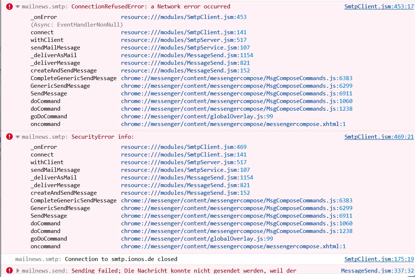
Task: Open SmtpClient.jsm:453 stack frame link
Action: tap(184, 17)
